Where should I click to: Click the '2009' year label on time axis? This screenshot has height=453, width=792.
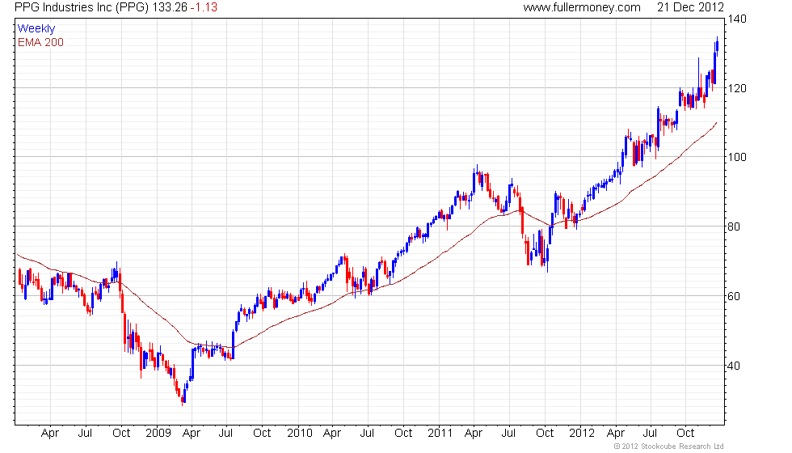pos(158,434)
